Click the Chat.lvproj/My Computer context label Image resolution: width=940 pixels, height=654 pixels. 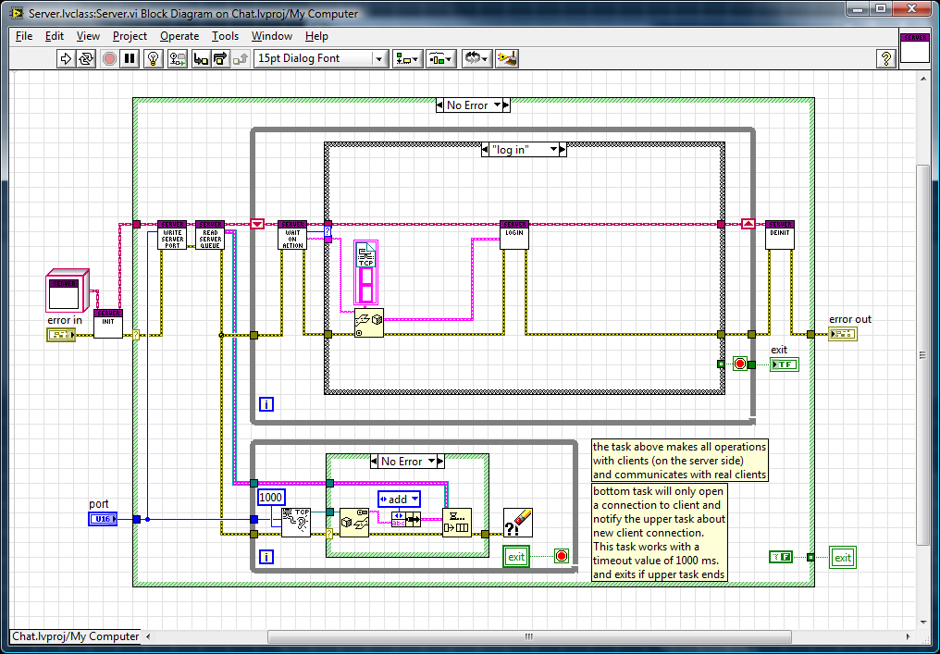[x=75, y=636]
